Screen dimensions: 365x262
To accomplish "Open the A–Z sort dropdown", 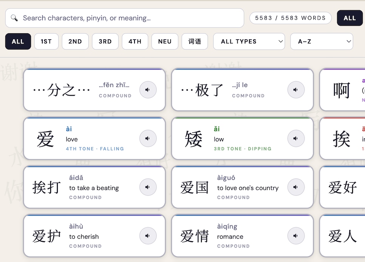I will pyautogui.click(x=322, y=42).
